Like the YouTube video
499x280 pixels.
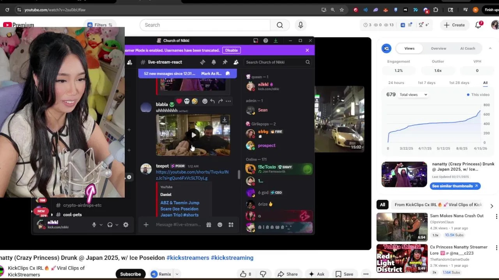pos(246,274)
